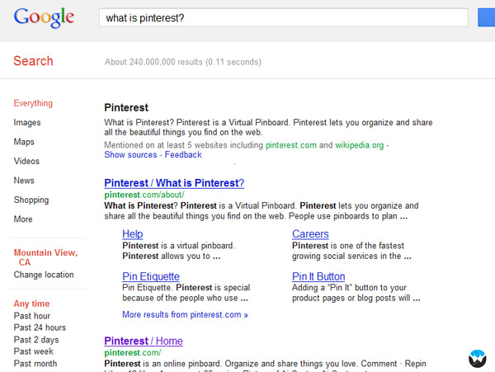Open the Careers sitelink
Screen dimensions: 495x372
pyautogui.click(x=310, y=233)
